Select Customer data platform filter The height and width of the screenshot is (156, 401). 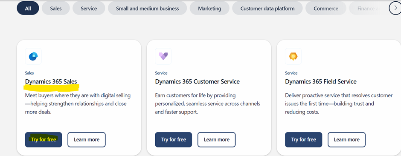pyautogui.click(x=267, y=8)
